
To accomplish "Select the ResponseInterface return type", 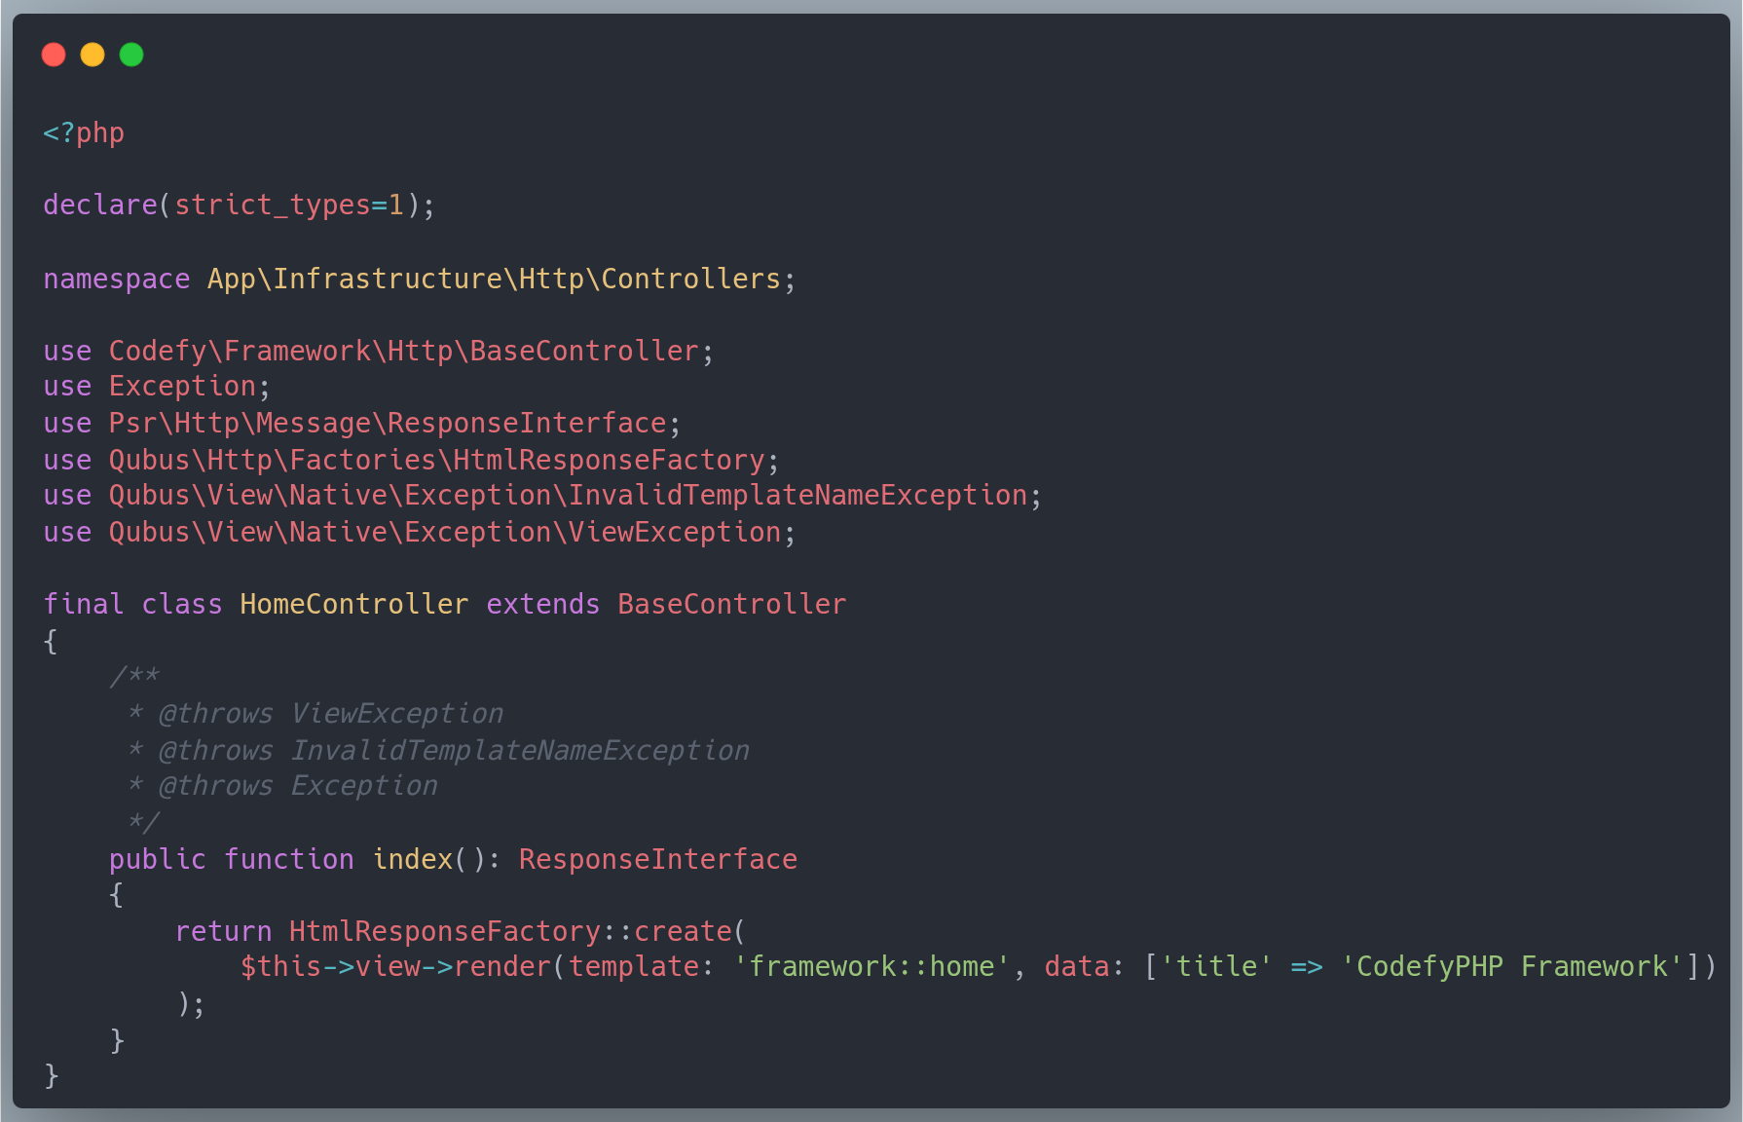I will click(x=656, y=859).
